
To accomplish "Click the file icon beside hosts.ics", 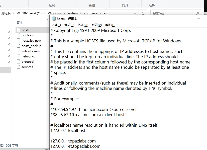I will [19, 35].
